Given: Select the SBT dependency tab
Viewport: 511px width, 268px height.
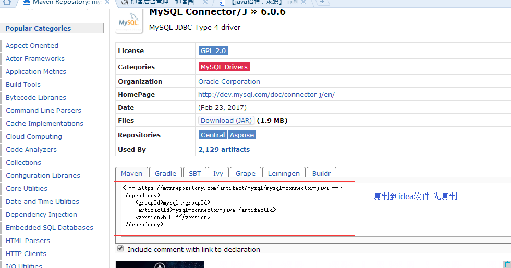Looking at the screenshot, I should point(195,173).
